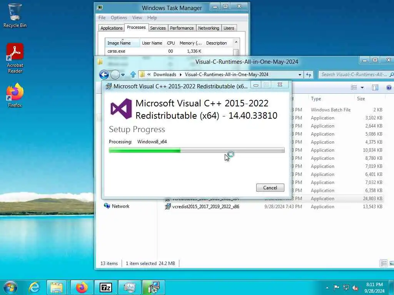
Task: Open Explorer help question mark
Action: pos(389,88)
